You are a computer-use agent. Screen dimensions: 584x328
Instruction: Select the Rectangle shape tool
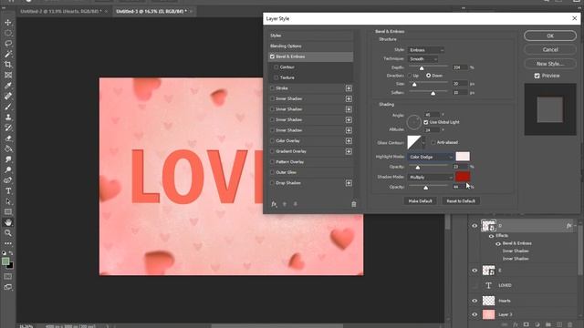(8, 211)
